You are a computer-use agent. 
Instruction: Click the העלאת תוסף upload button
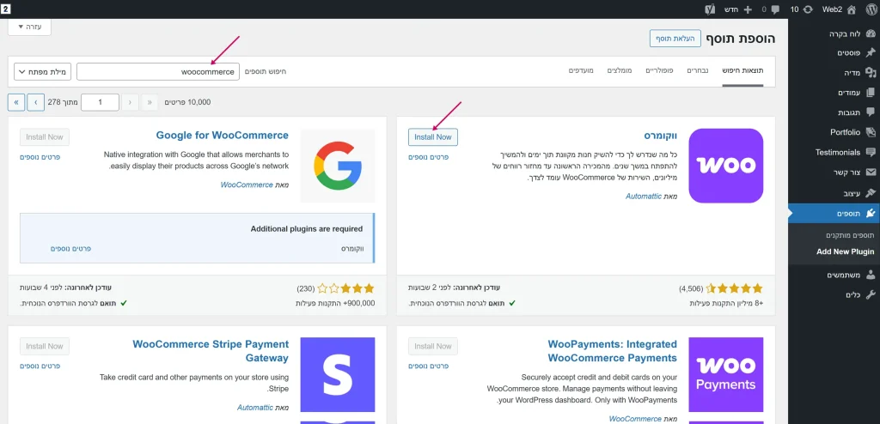pyautogui.click(x=675, y=38)
